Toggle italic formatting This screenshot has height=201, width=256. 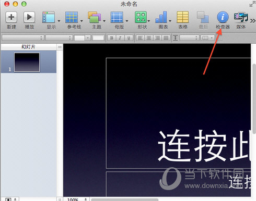point(120,37)
